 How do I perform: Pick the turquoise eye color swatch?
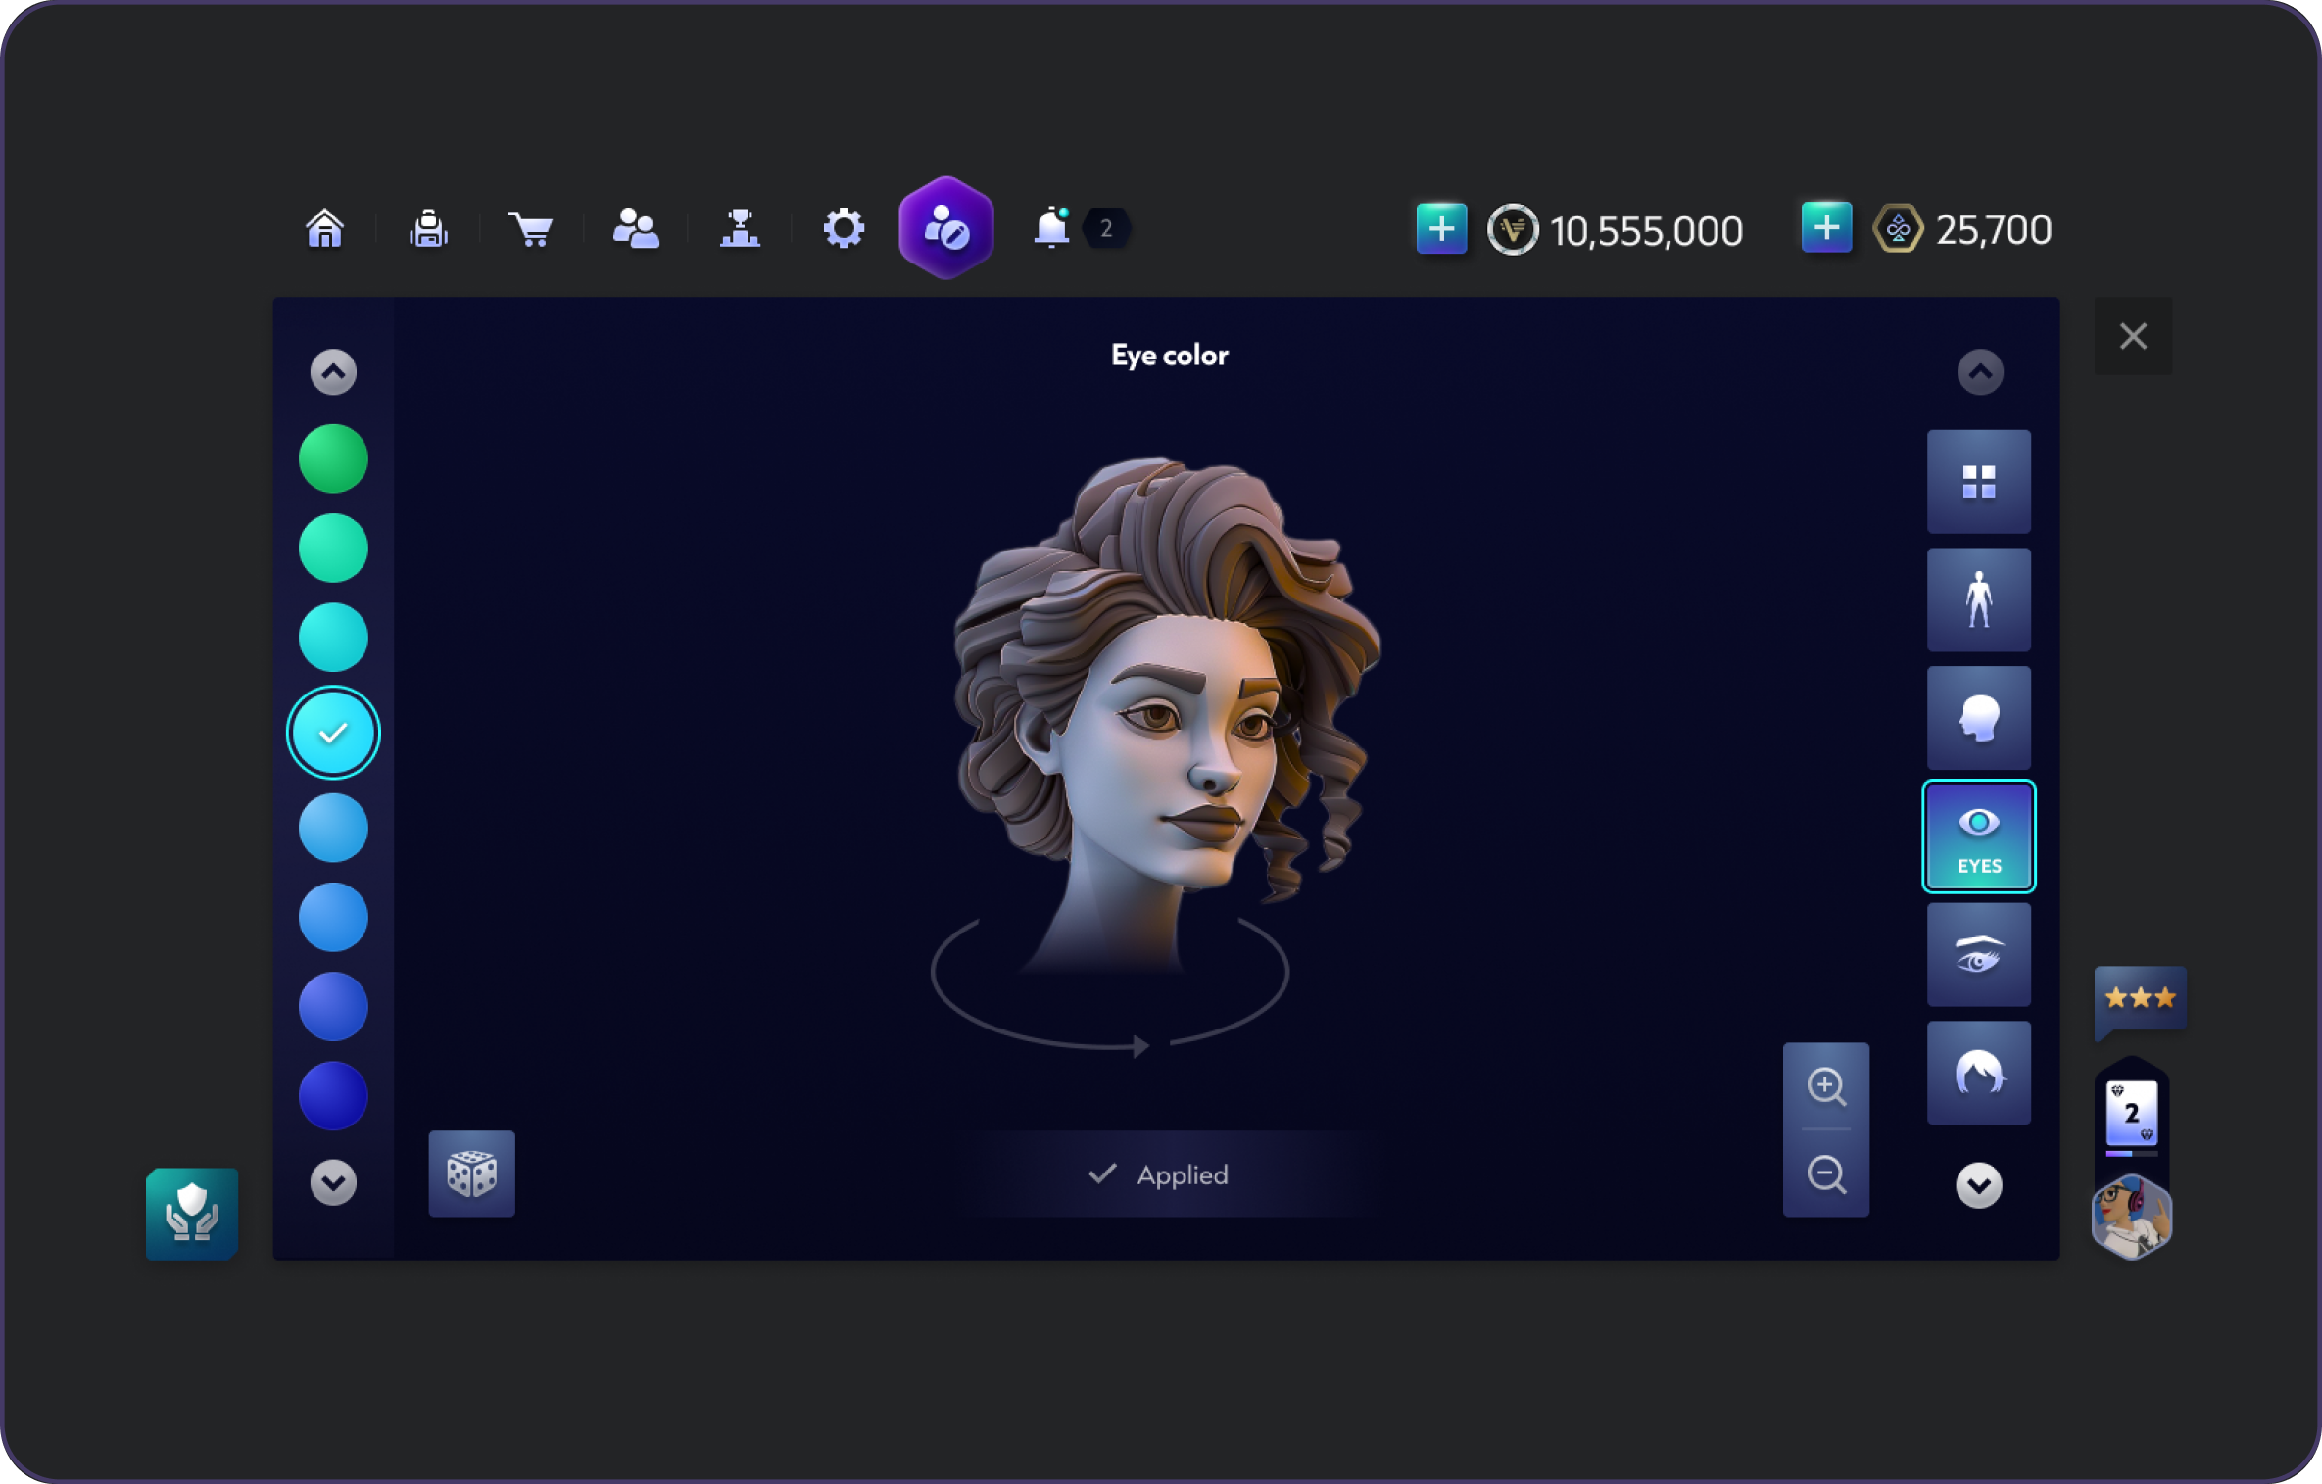(x=333, y=637)
